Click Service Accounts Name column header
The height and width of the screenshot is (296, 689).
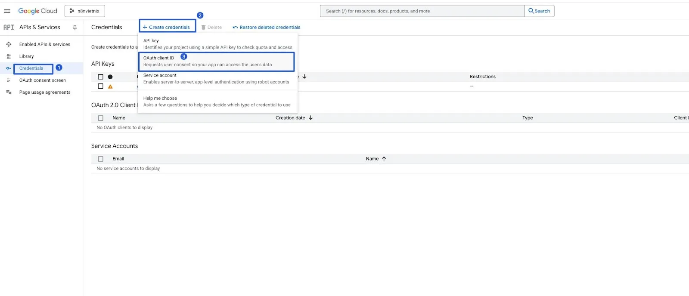coord(372,159)
